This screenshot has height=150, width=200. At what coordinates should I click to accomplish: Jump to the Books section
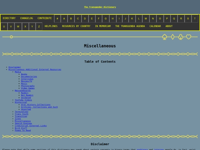tap(24, 74)
